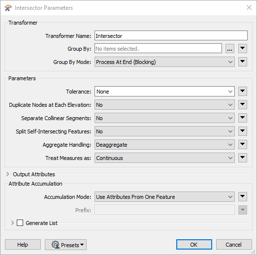Open the arrow menu beside Treat Measures as
This screenshot has width=257, height=255.
coord(243,158)
